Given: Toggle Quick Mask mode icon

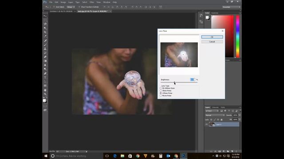Looking at the screenshot, I should point(45,106).
